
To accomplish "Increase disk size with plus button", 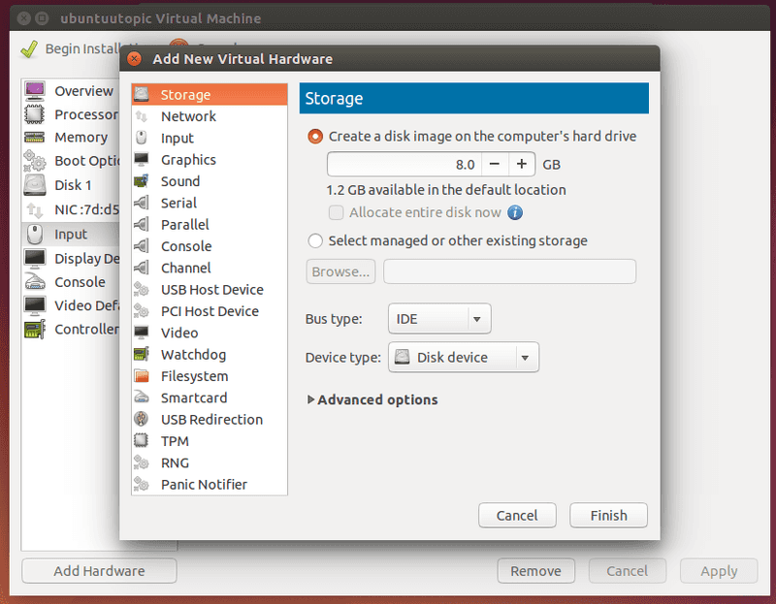I will tap(522, 165).
